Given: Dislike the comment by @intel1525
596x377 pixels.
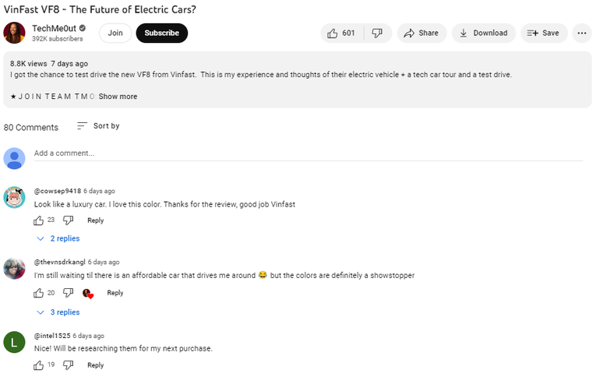Looking at the screenshot, I should [x=68, y=365].
